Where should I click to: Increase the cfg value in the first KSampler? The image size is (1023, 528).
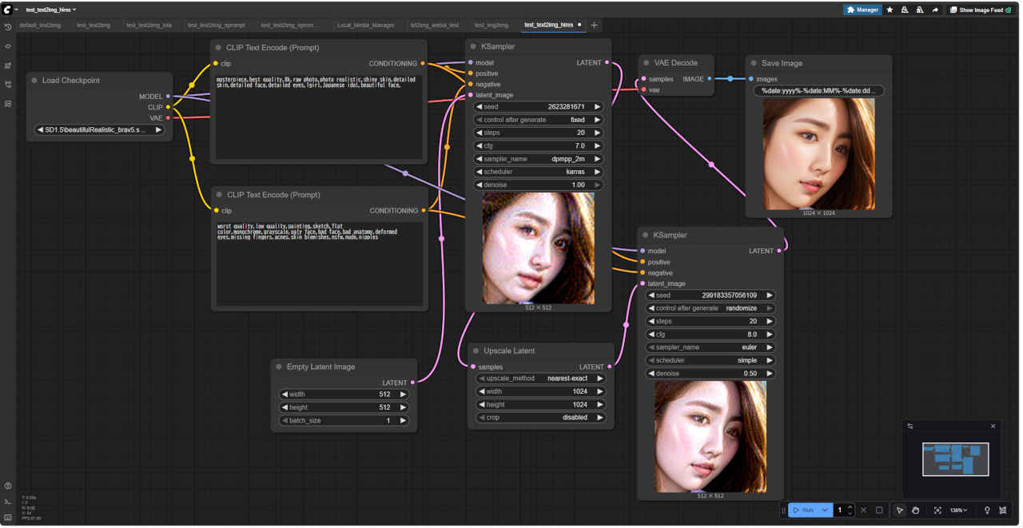(x=597, y=146)
